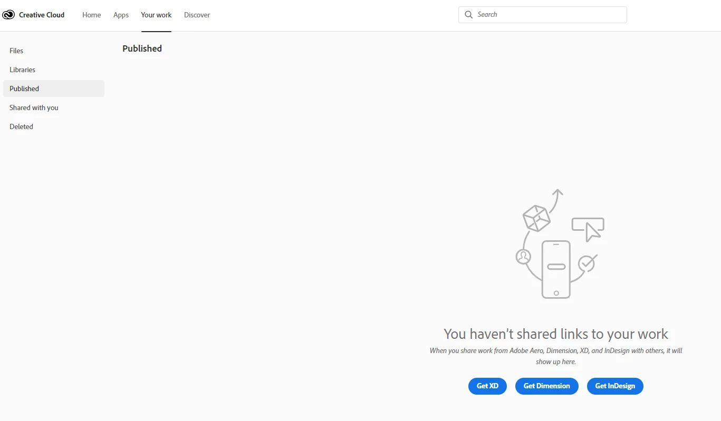The height and width of the screenshot is (421, 721).
Task: Open the Home tab
Action: pos(91,15)
